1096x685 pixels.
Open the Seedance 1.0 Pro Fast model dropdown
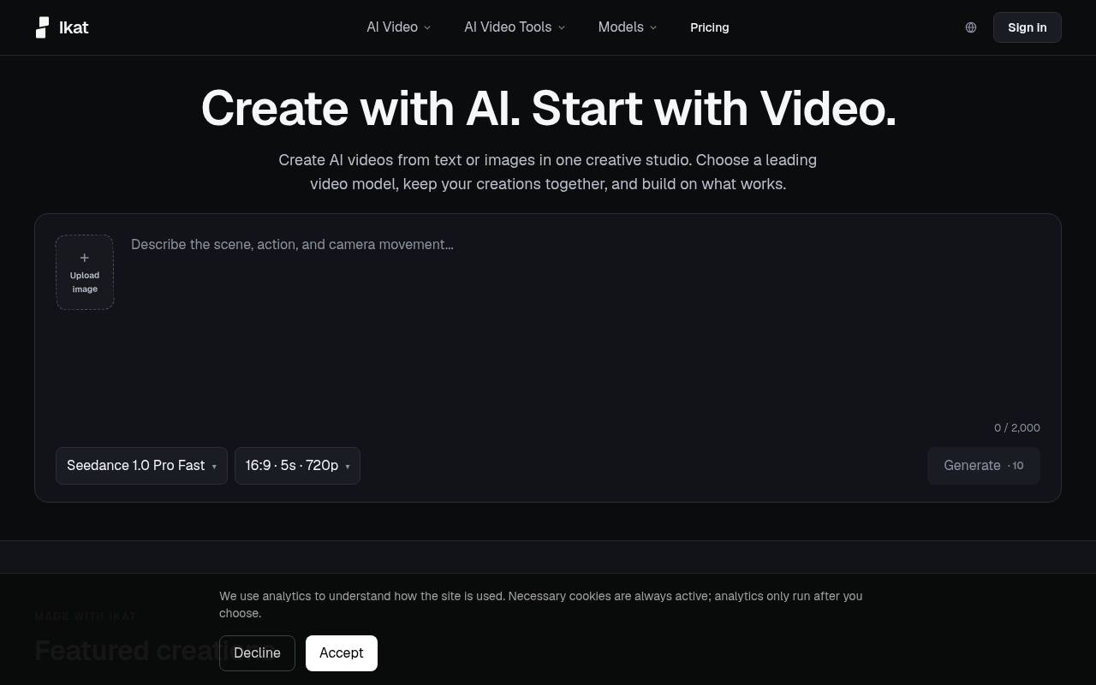[x=141, y=466]
